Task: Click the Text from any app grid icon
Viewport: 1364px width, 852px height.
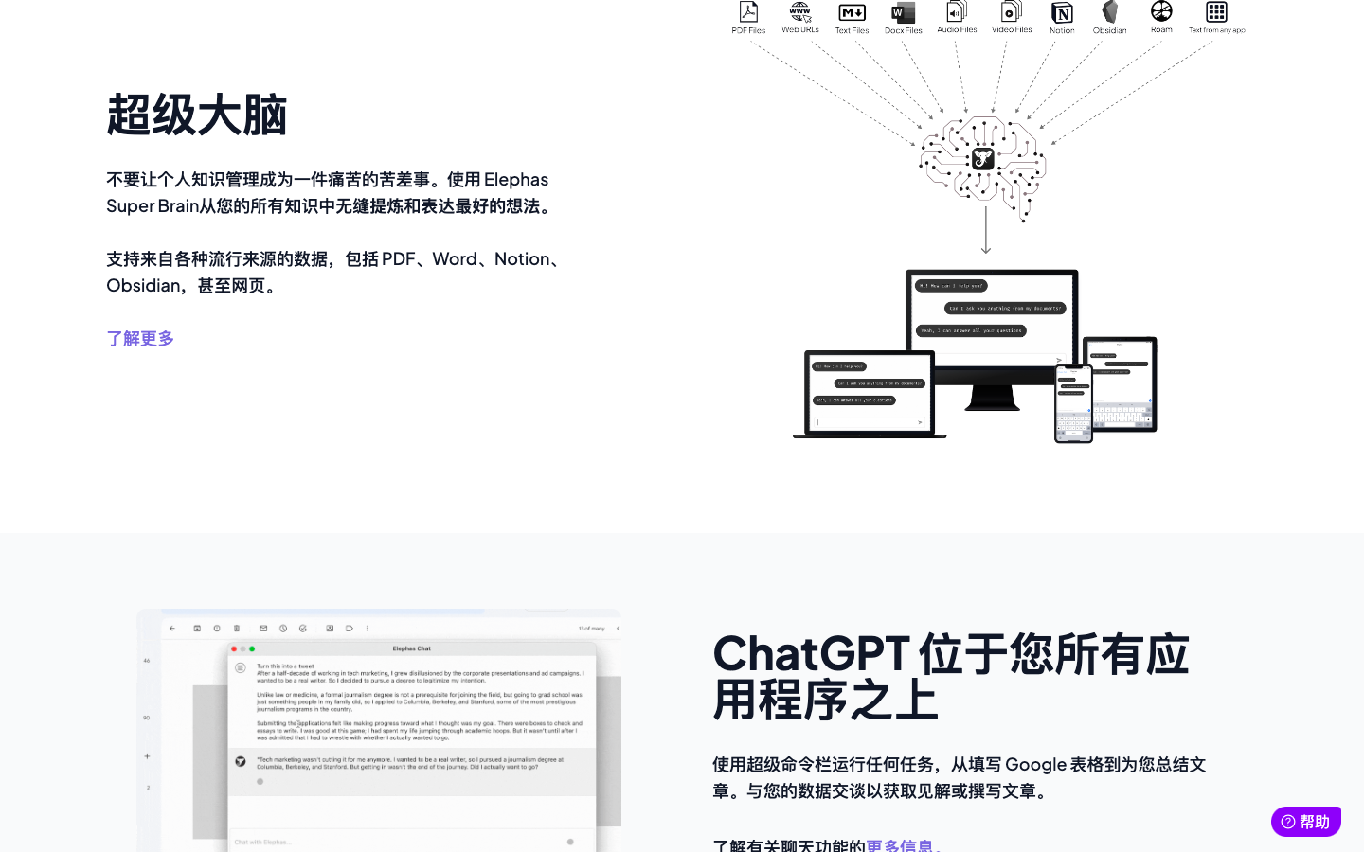Action: (x=1216, y=11)
